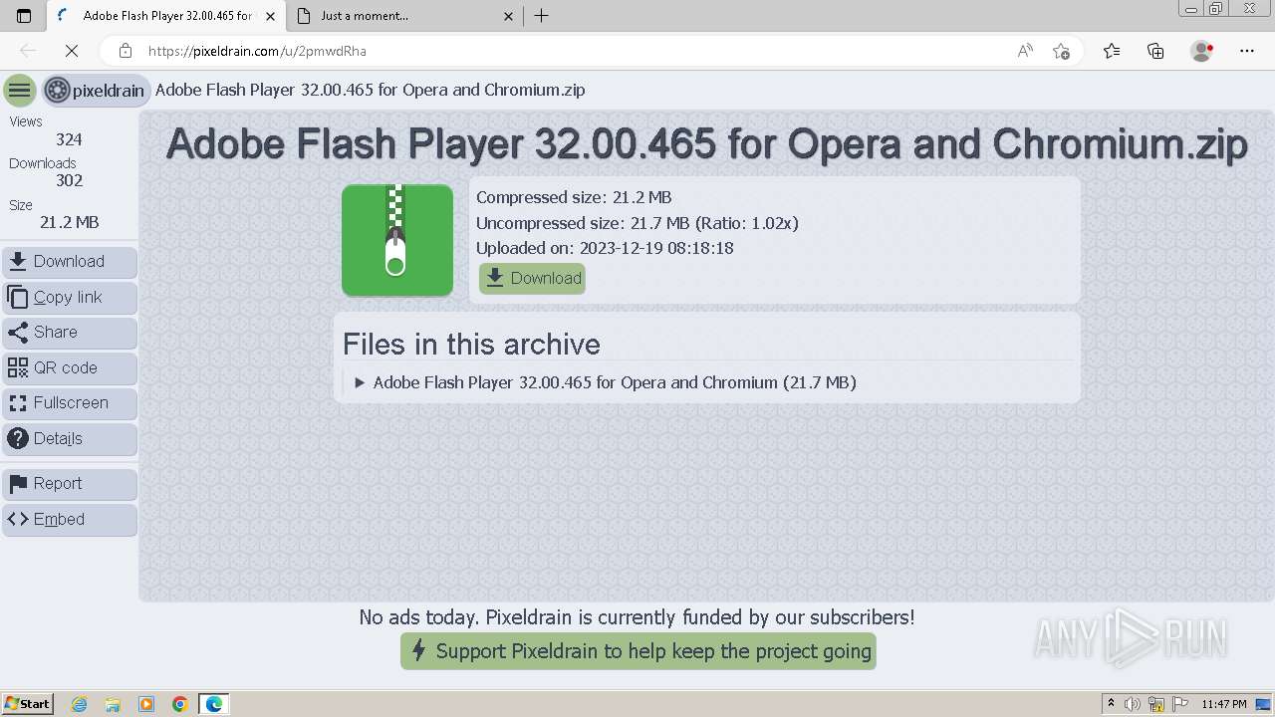Open the Read aloud feature
The width and height of the screenshot is (1275, 717).
[x=1025, y=51]
